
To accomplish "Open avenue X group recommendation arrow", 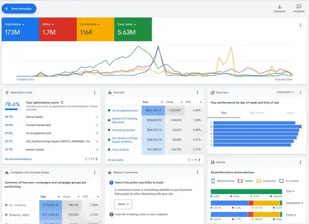I will point(97,149).
